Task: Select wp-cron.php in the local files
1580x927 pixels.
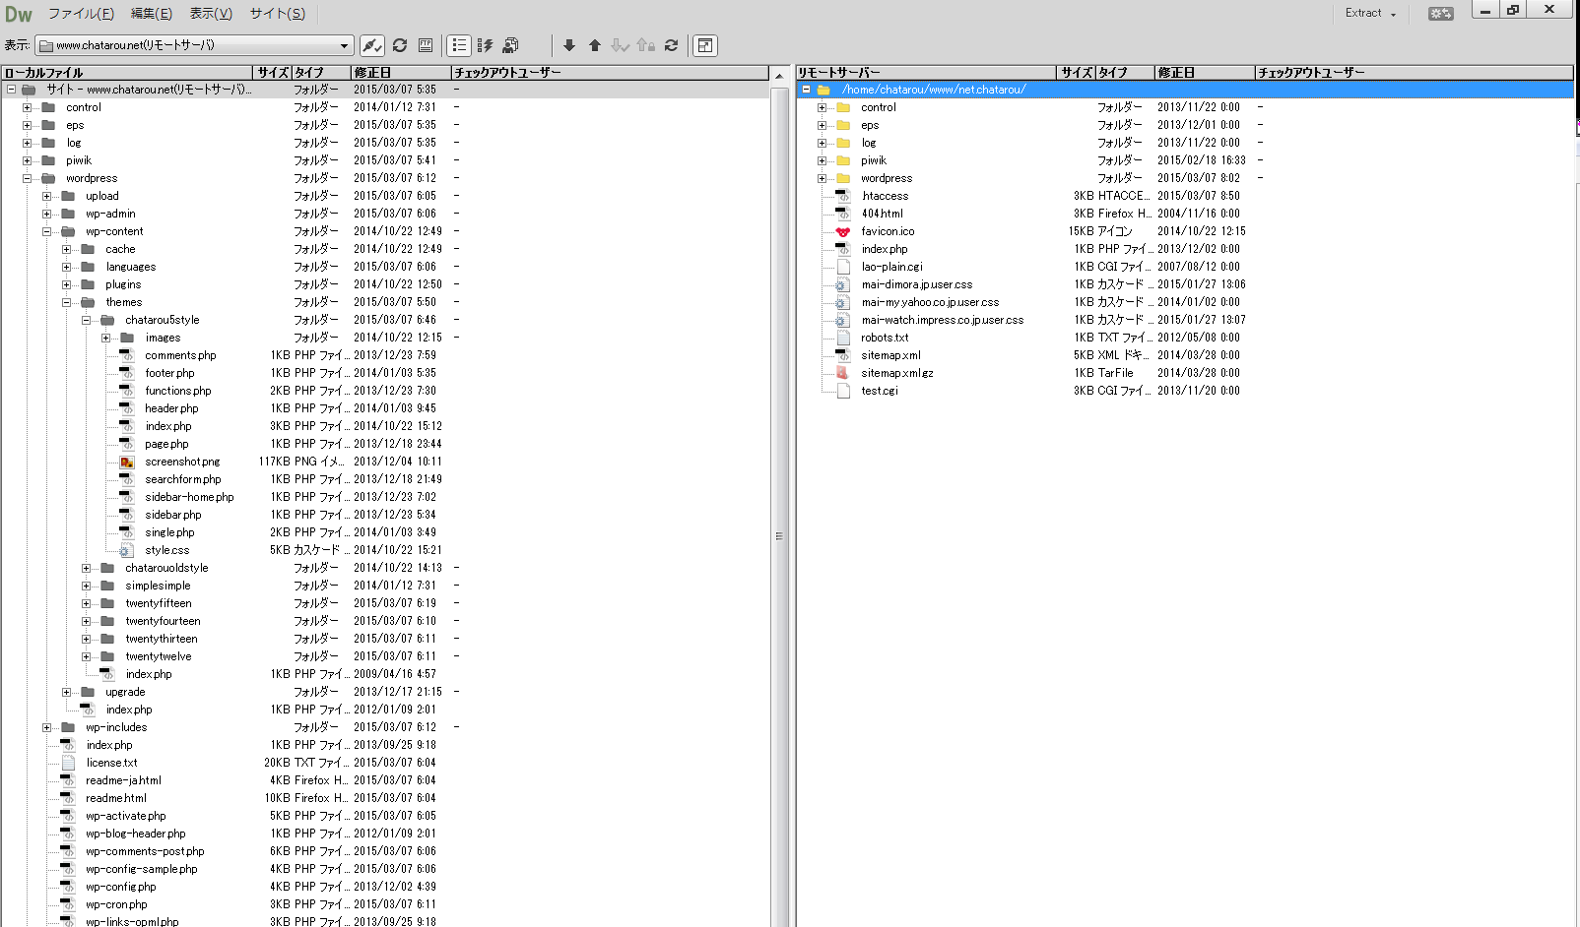Action: pos(116,904)
